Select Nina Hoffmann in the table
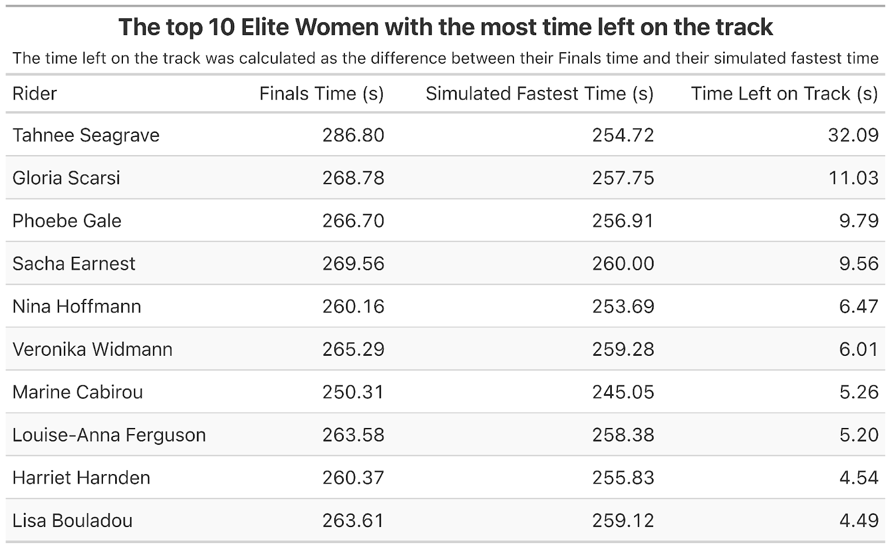890x547 pixels. pyautogui.click(x=77, y=306)
